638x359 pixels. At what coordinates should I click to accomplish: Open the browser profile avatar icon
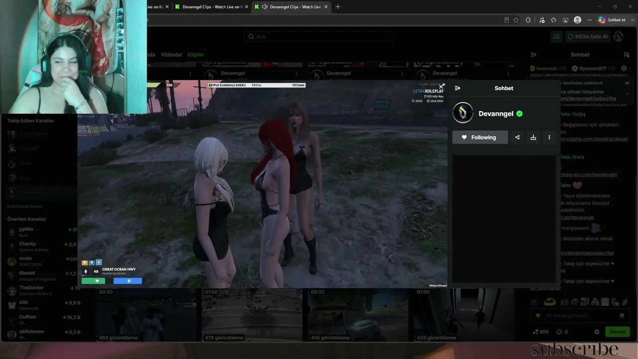578,20
